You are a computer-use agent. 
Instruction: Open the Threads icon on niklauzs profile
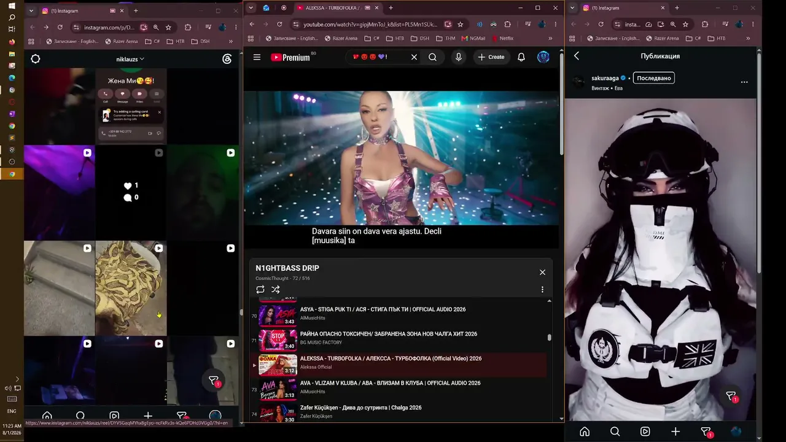tap(227, 59)
